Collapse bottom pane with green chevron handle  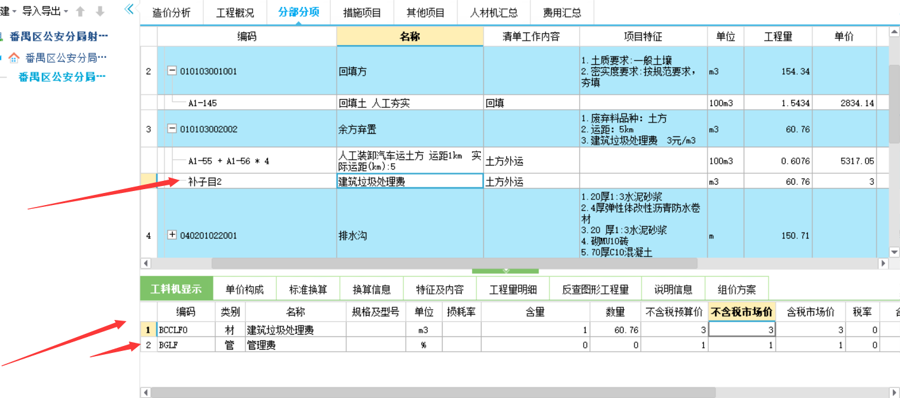pyautogui.click(x=506, y=271)
